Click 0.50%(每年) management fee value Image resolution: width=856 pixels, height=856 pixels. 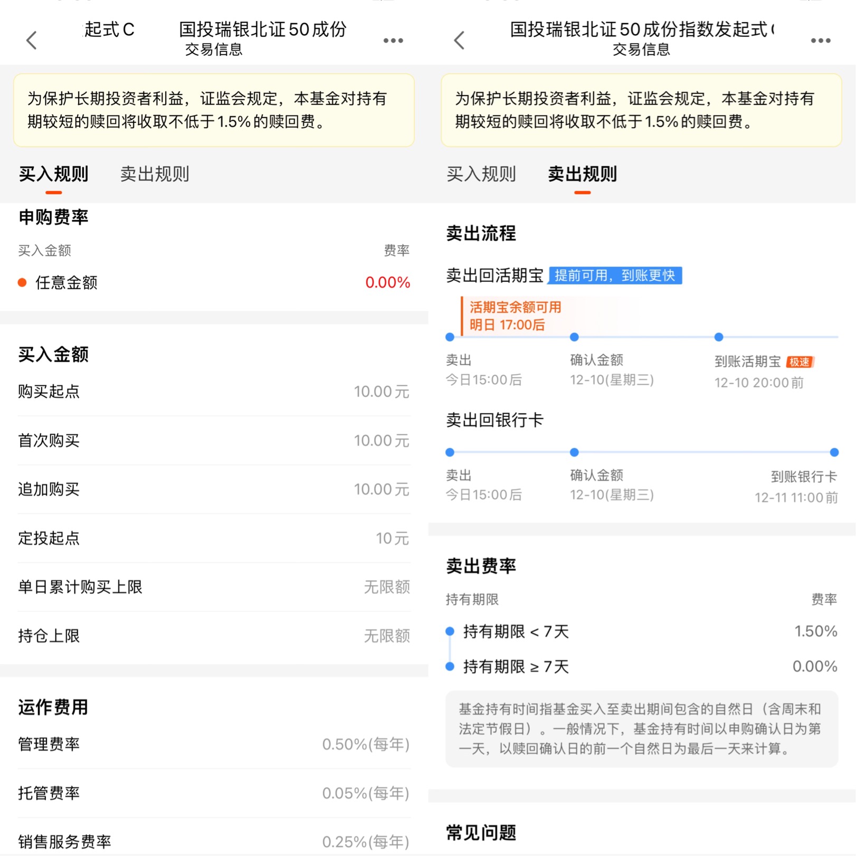[366, 744]
